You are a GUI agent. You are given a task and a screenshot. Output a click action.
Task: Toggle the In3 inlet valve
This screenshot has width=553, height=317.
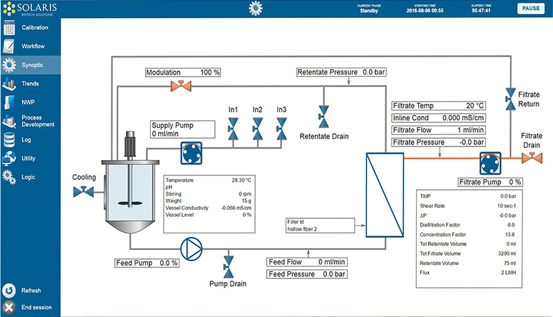point(281,129)
